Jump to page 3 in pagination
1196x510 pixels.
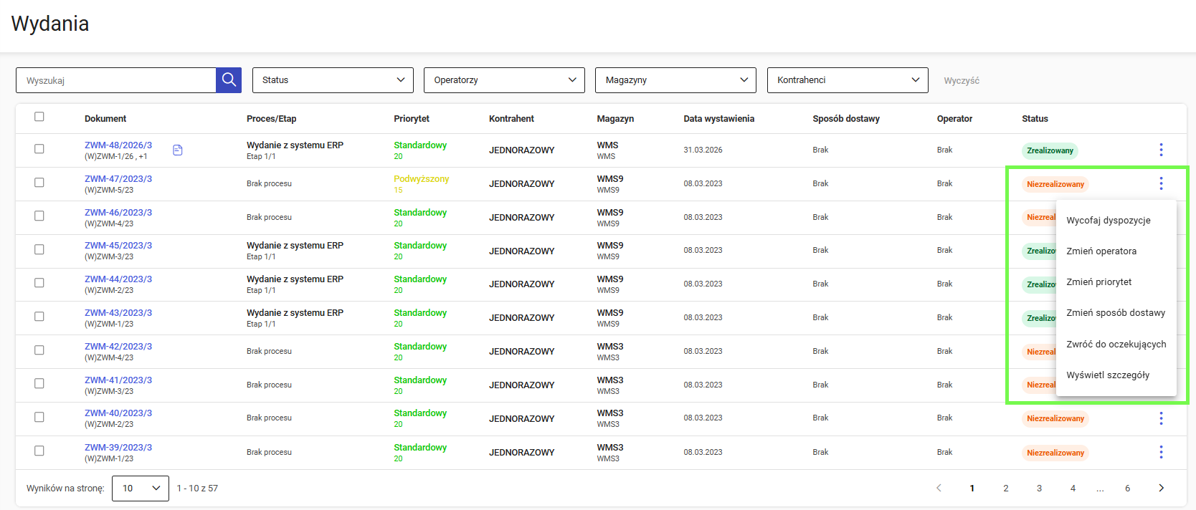(x=1039, y=489)
